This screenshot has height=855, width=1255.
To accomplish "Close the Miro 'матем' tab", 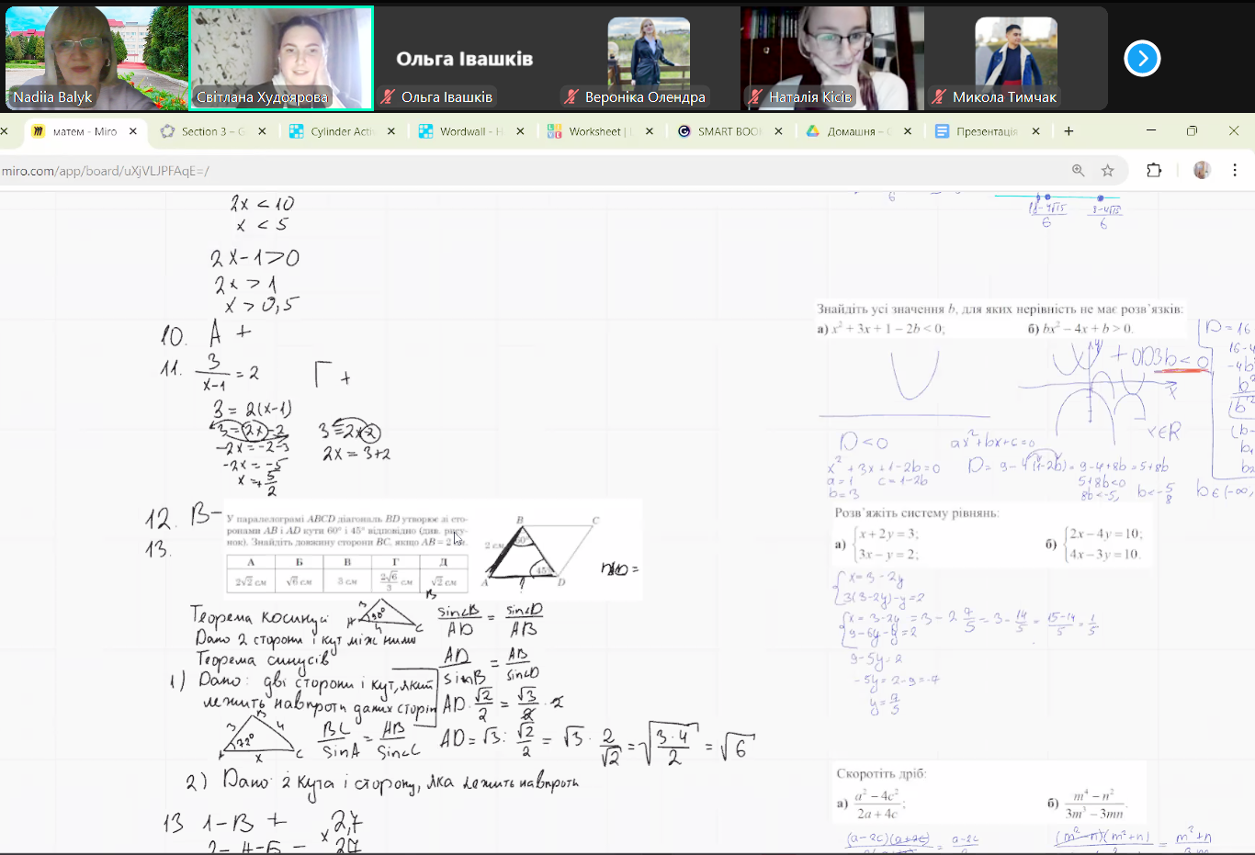I will tap(133, 131).
